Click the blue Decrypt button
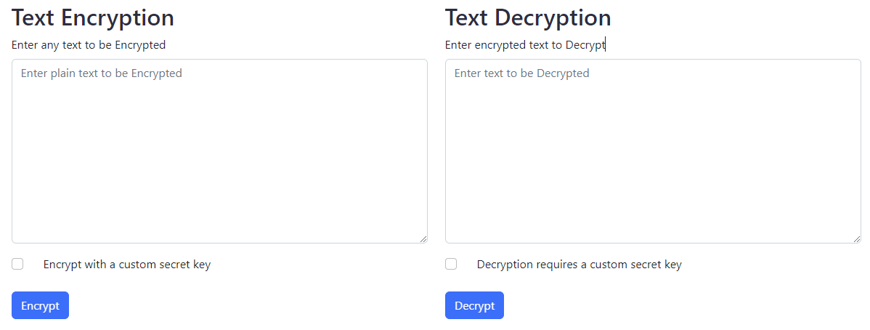Viewport: 870px width, 330px height. pos(474,305)
